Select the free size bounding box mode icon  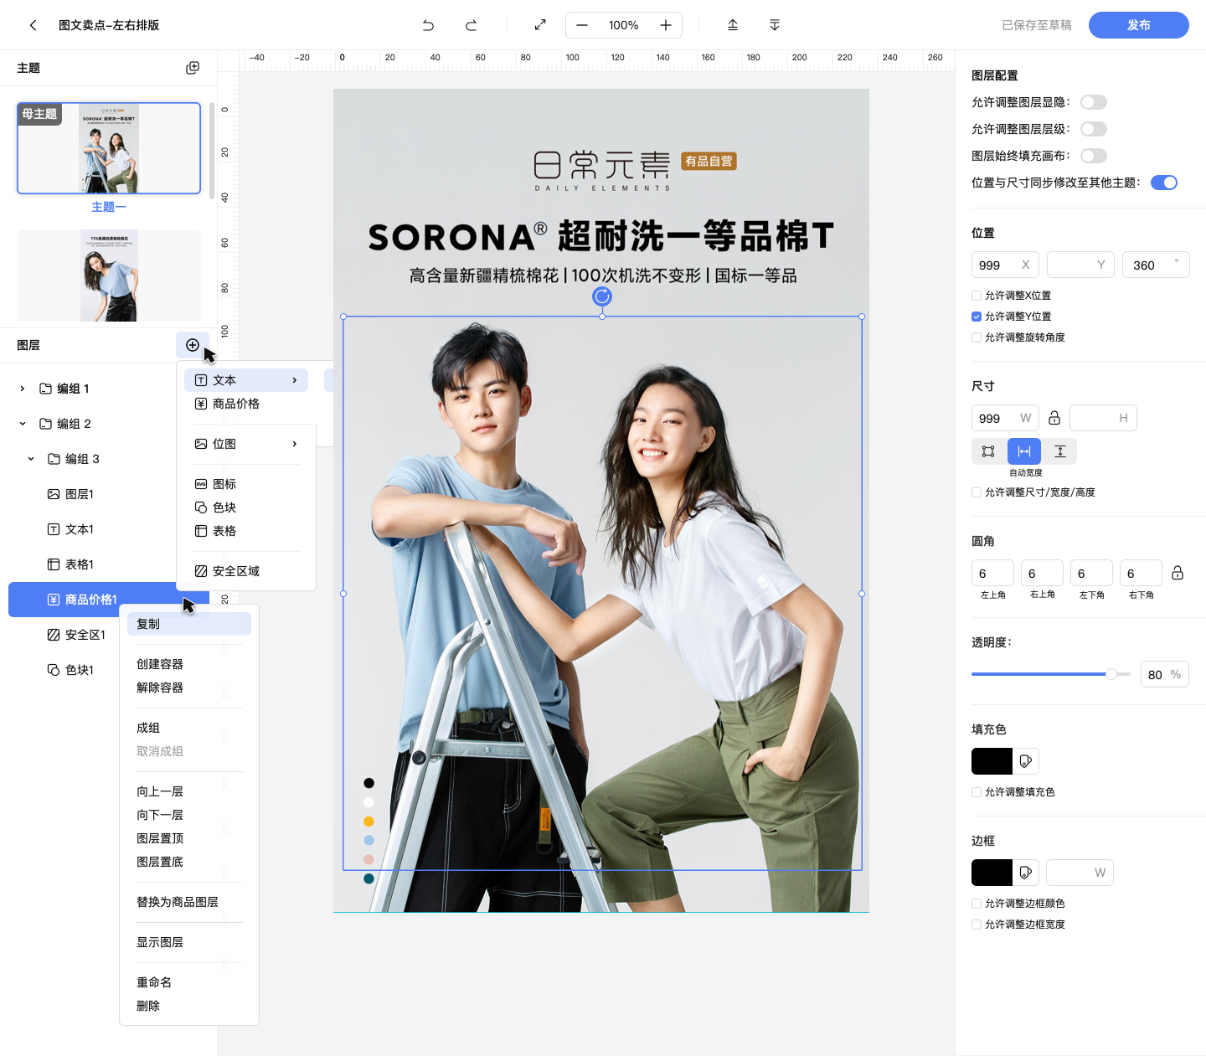pos(988,451)
